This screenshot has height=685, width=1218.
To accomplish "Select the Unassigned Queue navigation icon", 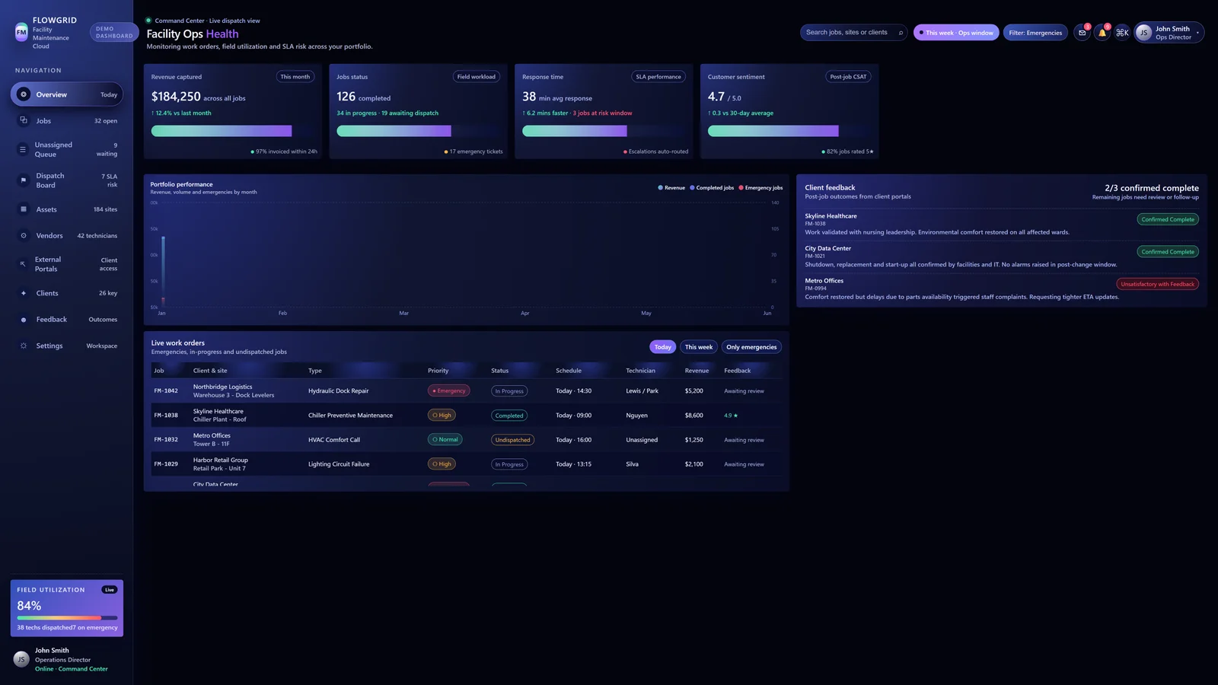I will pyautogui.click(x=24, y=149).
